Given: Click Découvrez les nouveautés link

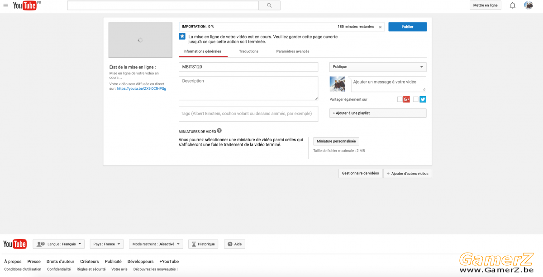Looking at the screenshot, I should [x=156, y=269].
